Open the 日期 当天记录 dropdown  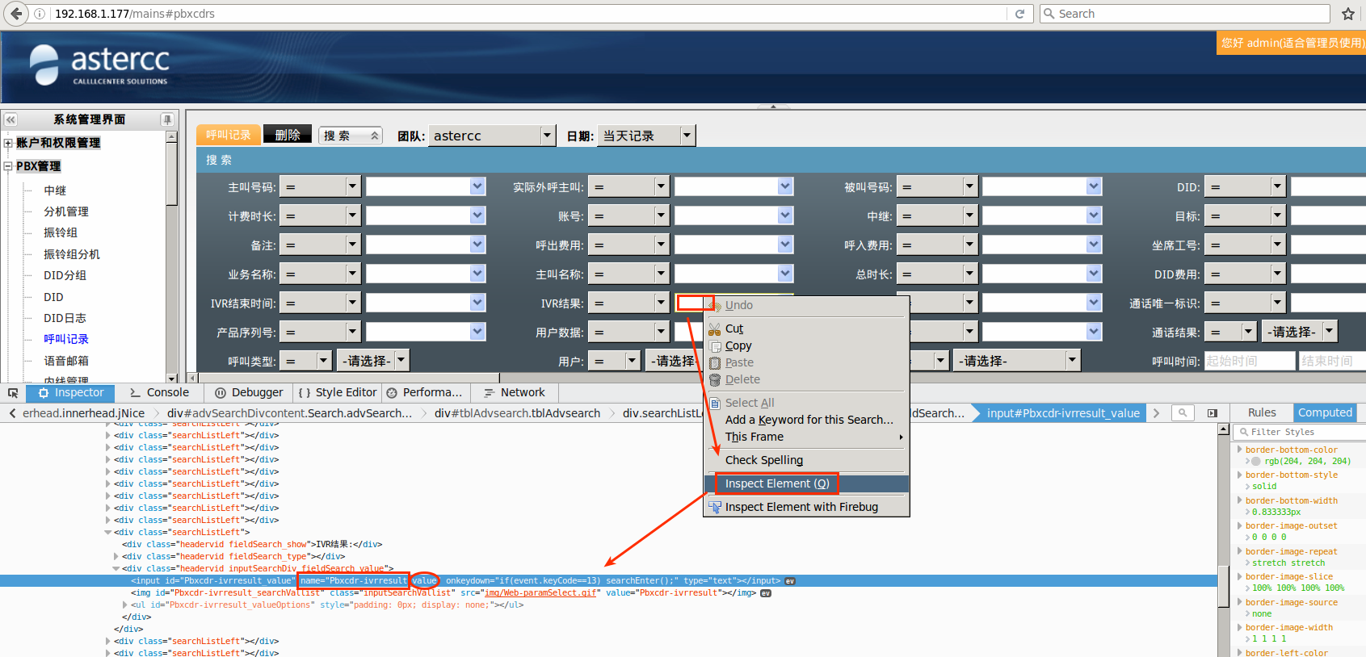point(687,136)
